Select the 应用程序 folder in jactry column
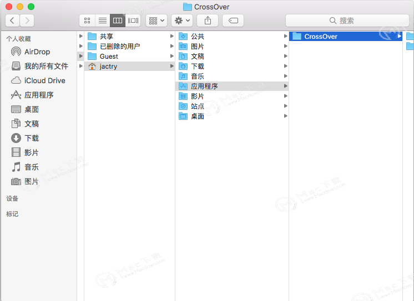The width and height of the screenshot is (414, 301). (x=232, y=86)
